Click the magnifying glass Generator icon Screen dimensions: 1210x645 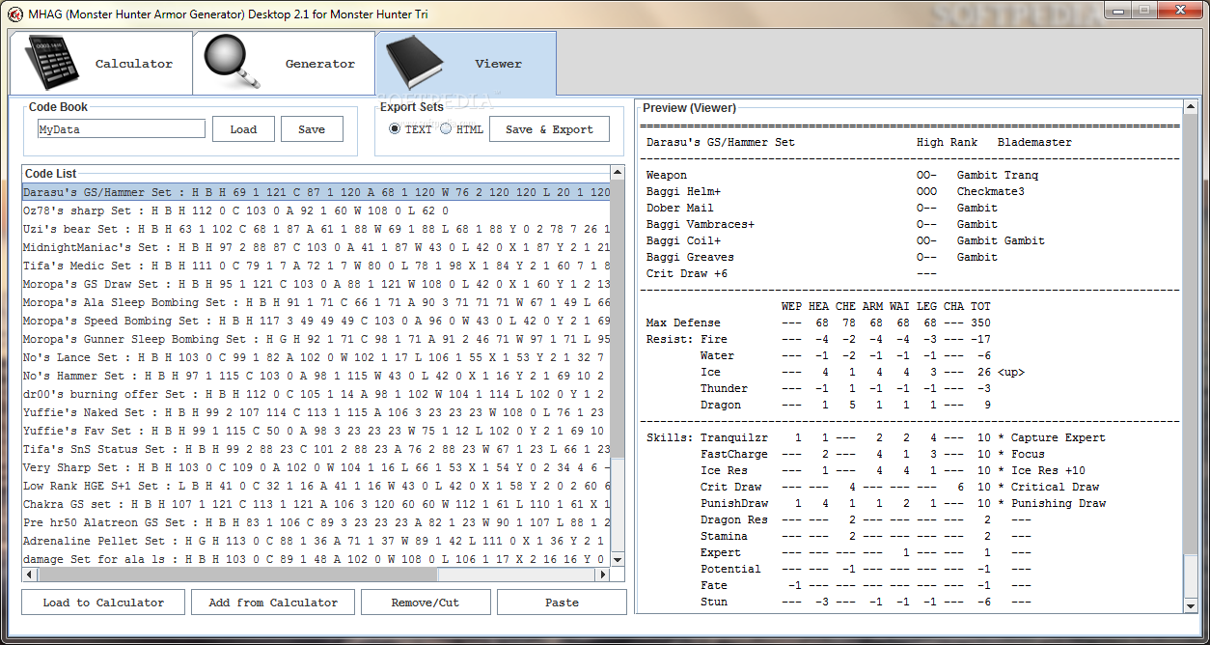233,63
